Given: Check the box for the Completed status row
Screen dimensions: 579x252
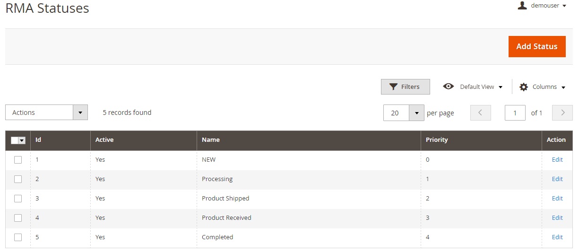Looking at the screenshot, I should 18,237.
